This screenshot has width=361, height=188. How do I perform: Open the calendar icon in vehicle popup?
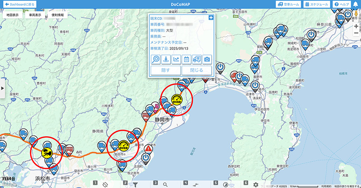pyautogui.click(x=187, y=58)
